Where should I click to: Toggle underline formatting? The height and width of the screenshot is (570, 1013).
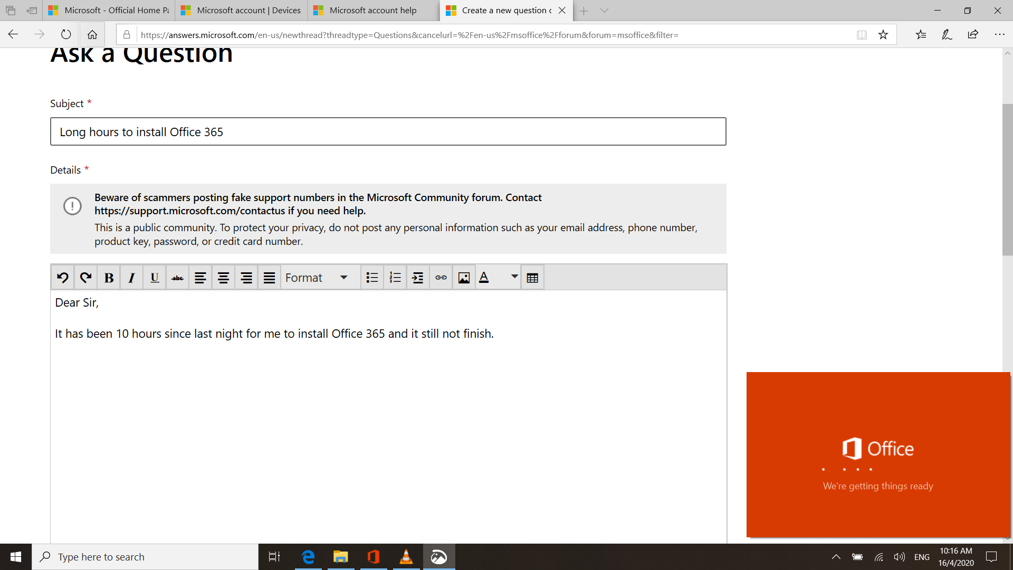pyautogui.click(x=155, y=278)
